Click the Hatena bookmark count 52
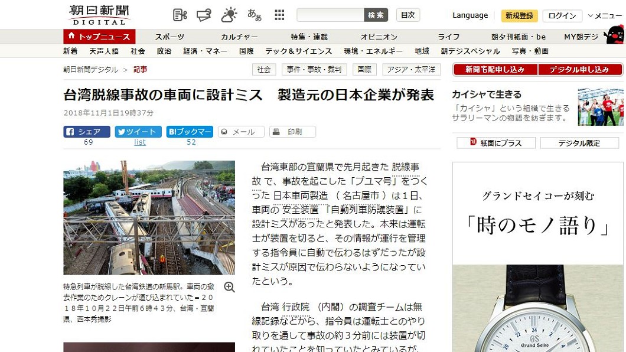626x352 pixels. tap(191, 142)
